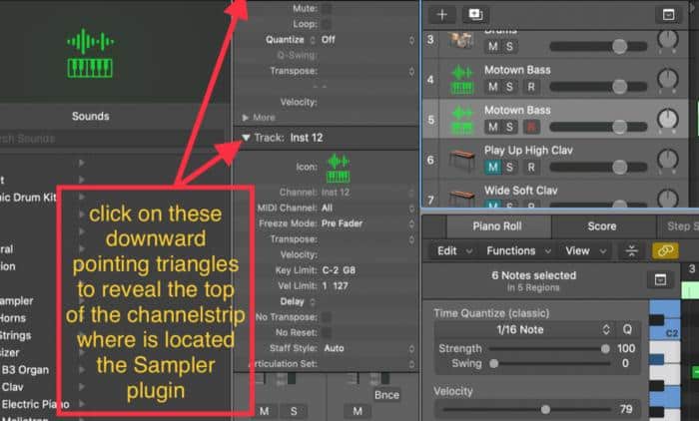The width and height of the screenshot is (699, 421).
Task: Unmute Play Up High Clav track
Action: pyautogui.click(x=492, y=167)
